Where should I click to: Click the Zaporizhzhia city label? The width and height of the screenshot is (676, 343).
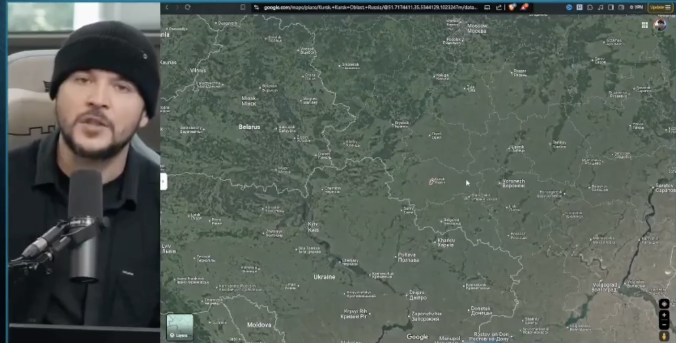pyautogui.click(x=426, y=316)
